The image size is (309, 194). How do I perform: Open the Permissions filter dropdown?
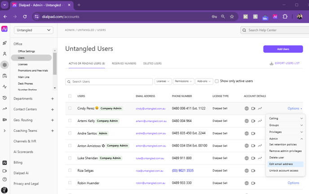point(183,81)
